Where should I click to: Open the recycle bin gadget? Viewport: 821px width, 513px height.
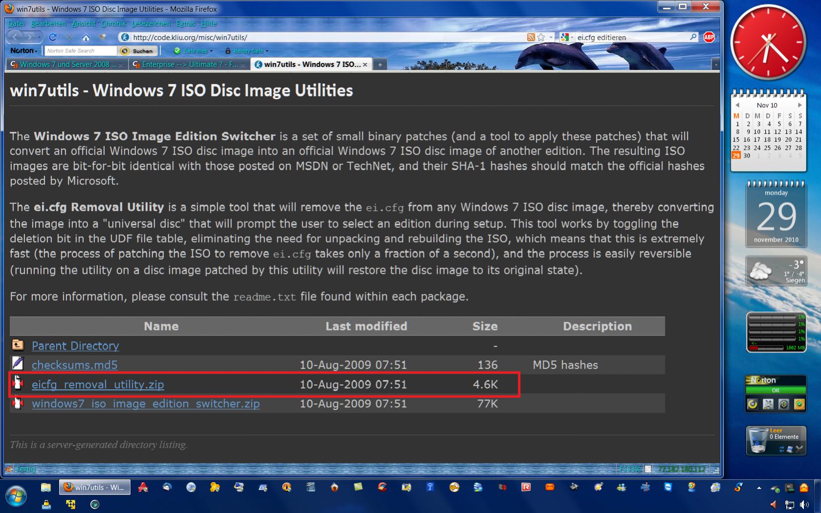point(776,440)
